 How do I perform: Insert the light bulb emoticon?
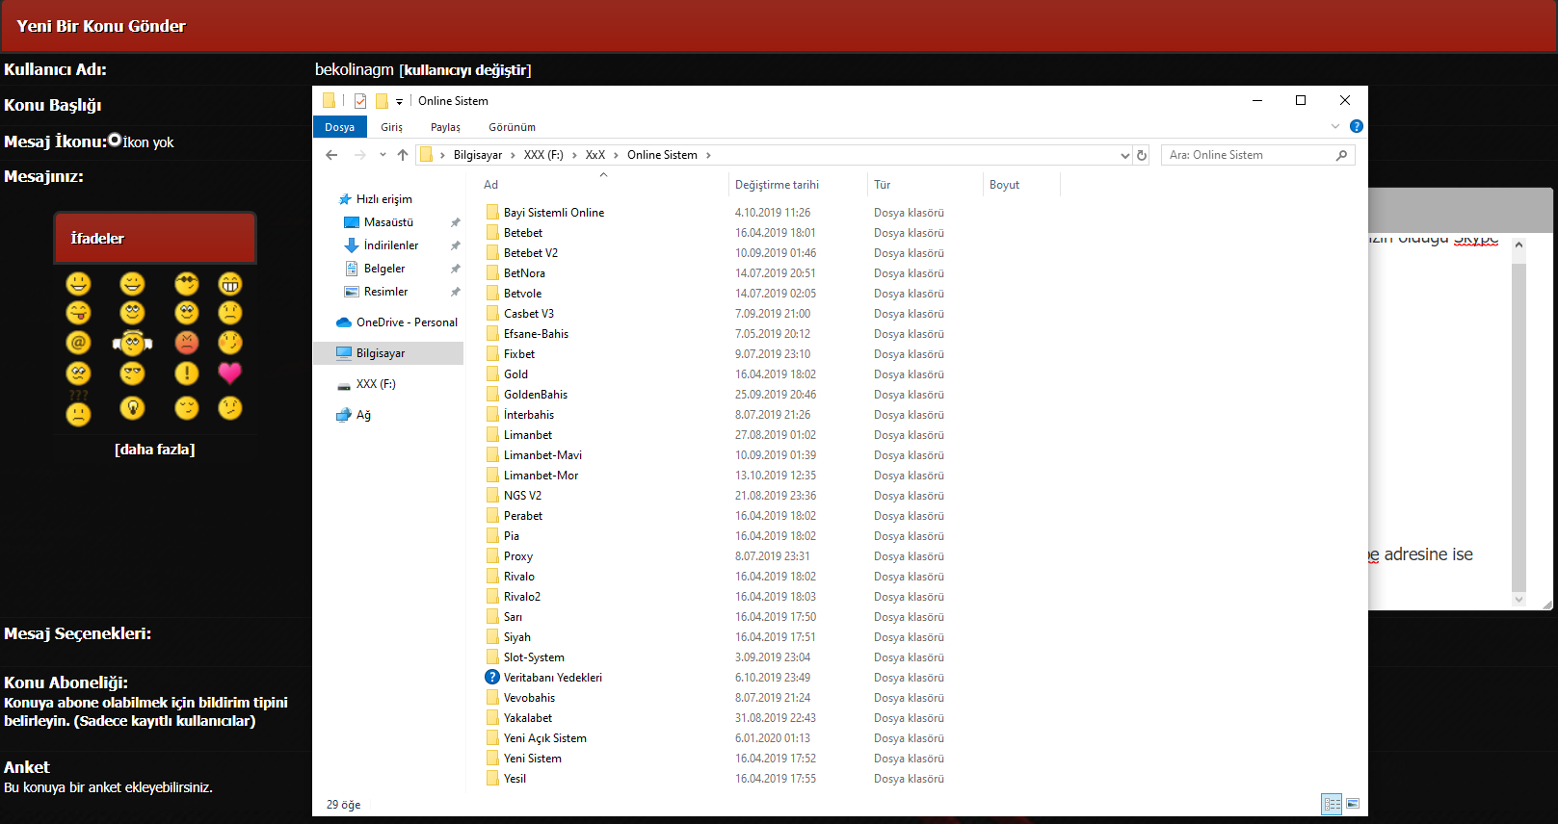(132, 408)
